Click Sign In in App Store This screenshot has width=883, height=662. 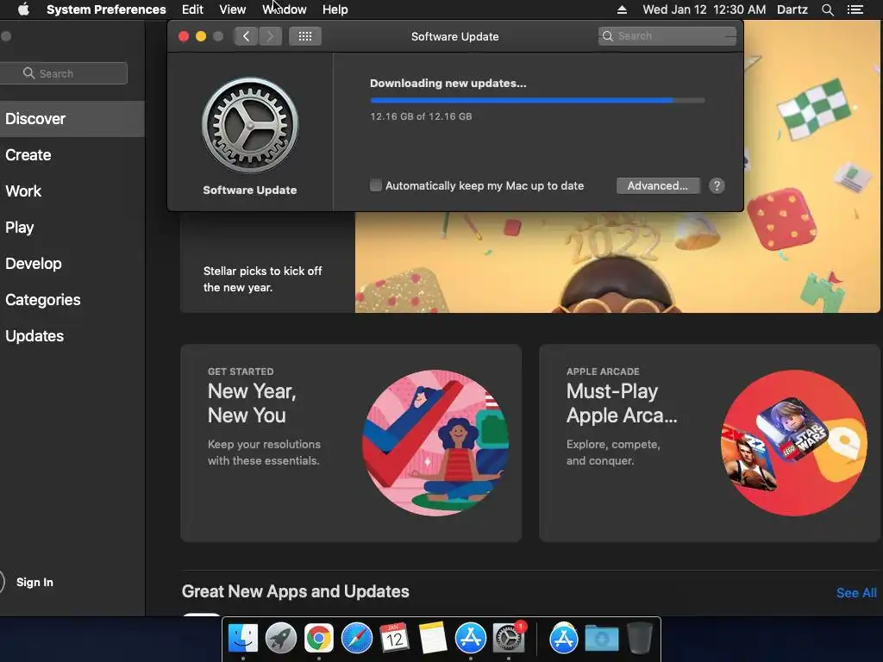click(34, 582)
